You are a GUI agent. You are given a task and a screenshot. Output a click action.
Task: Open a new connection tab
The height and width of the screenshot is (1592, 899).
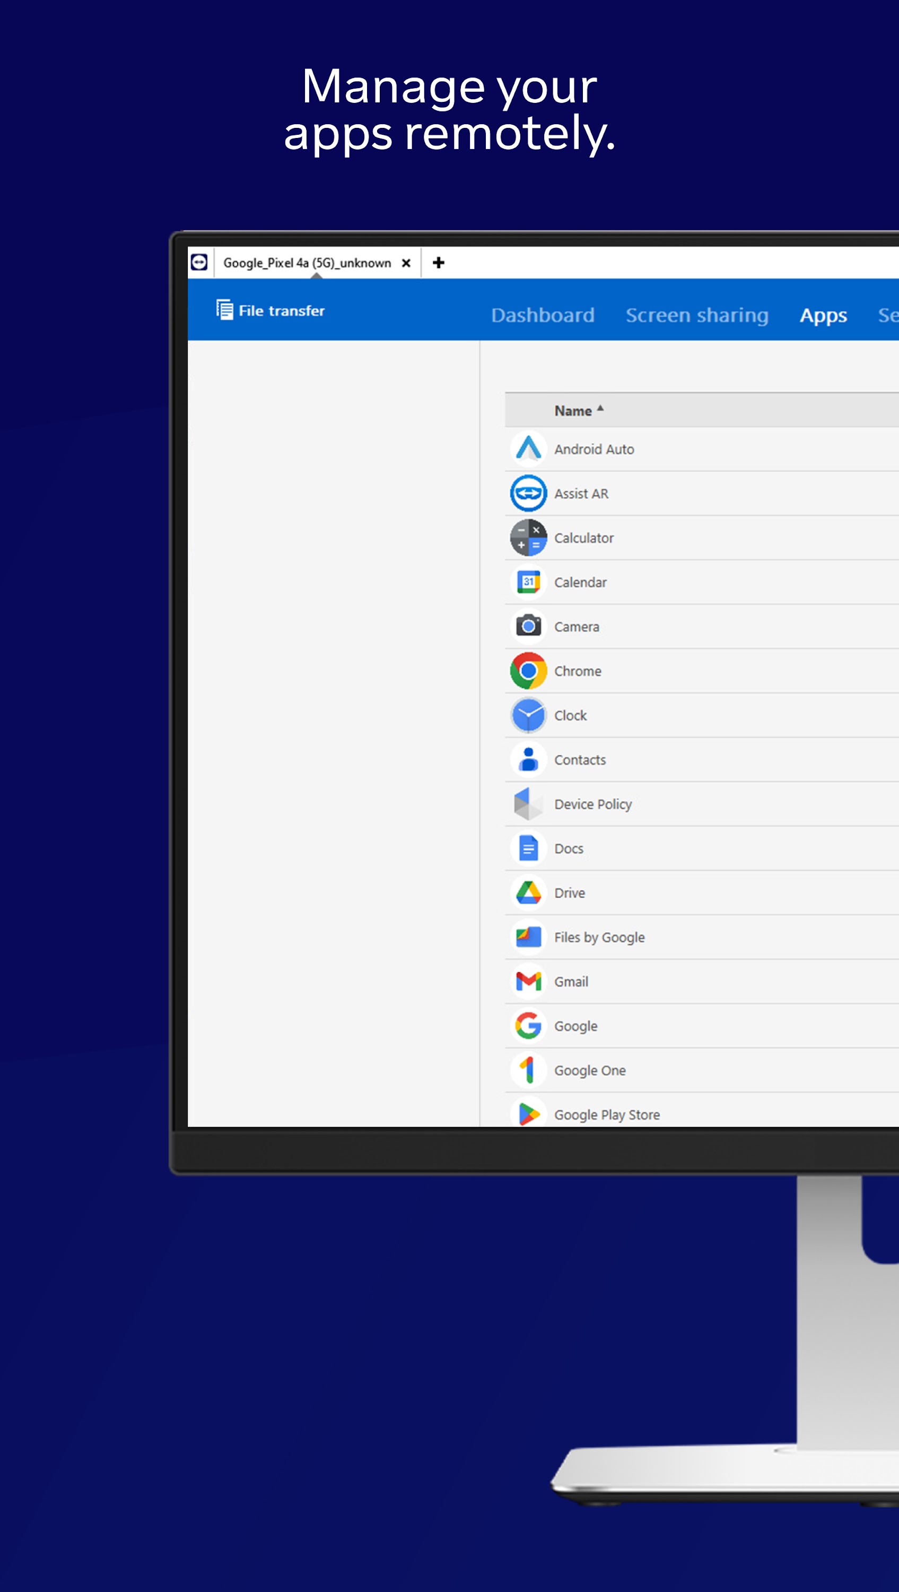tap(439, 262)
